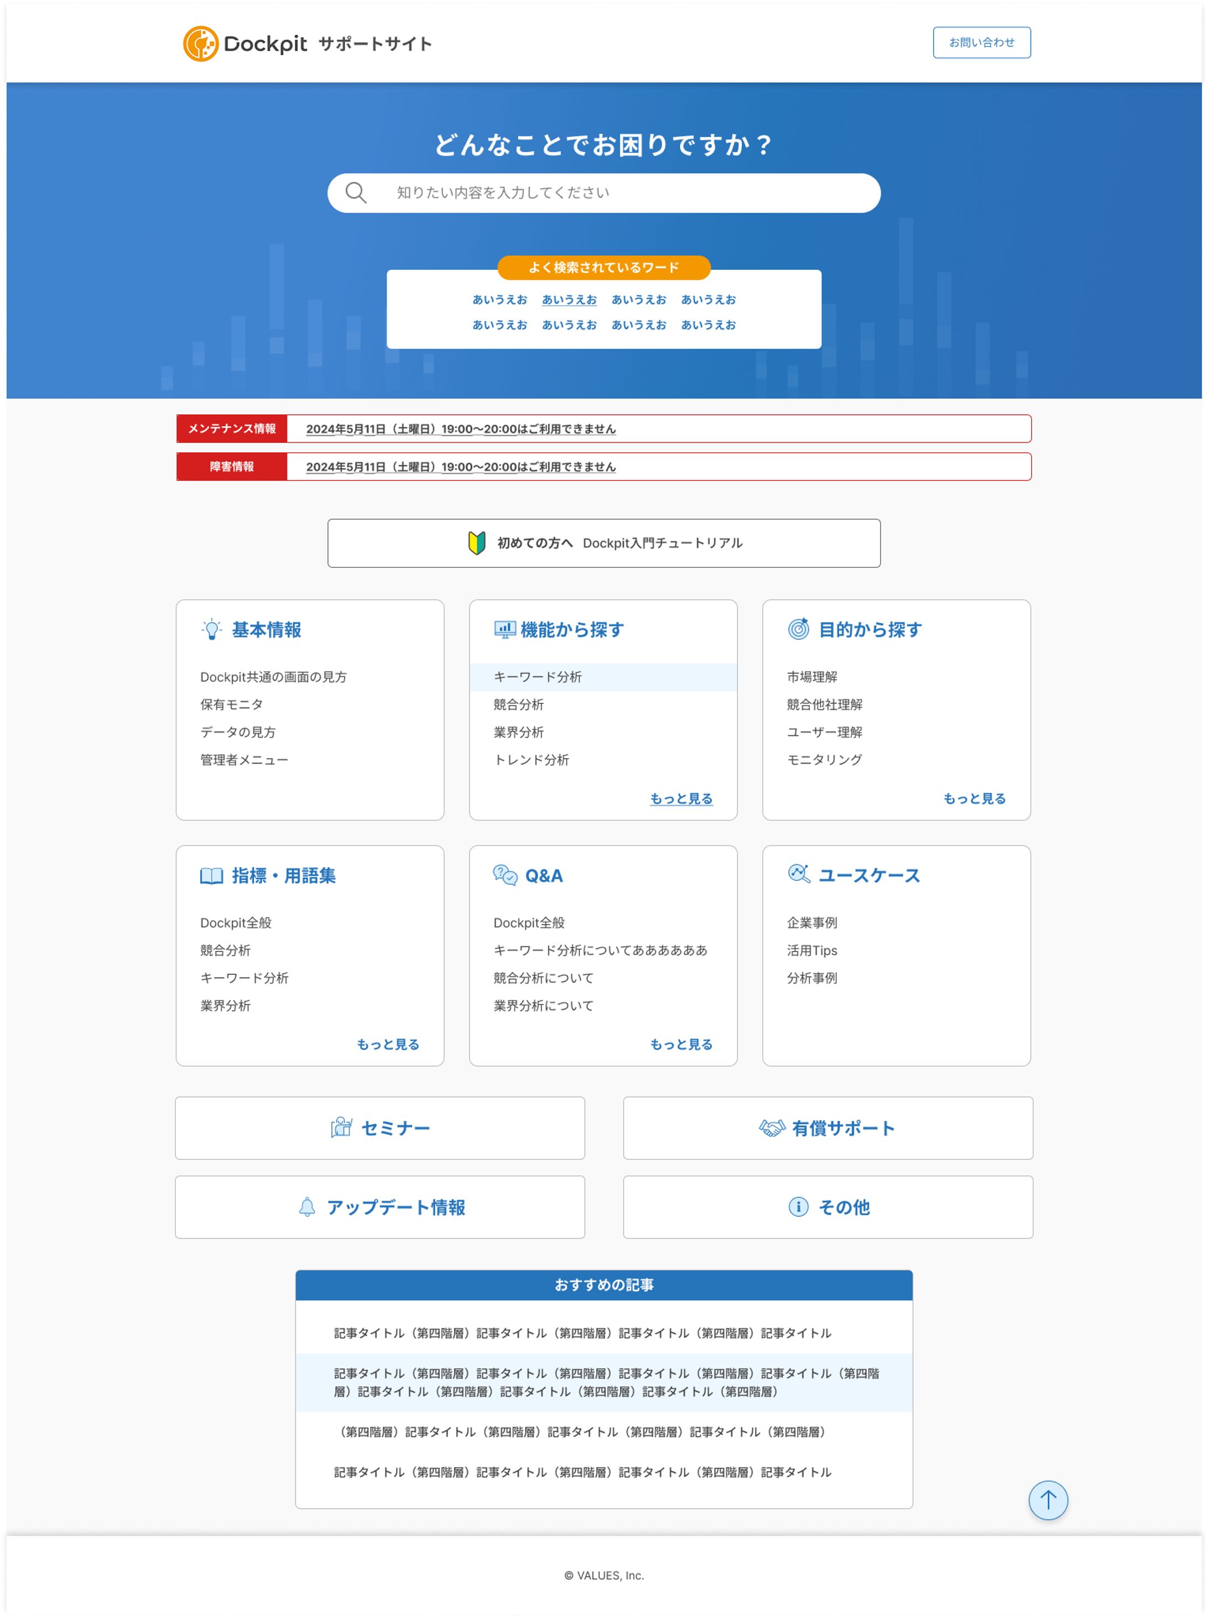The width and height of the screenshot is (1208, 1618).
Task: Open キーワード分析 under 機能から探す
Action: point(603,677)
